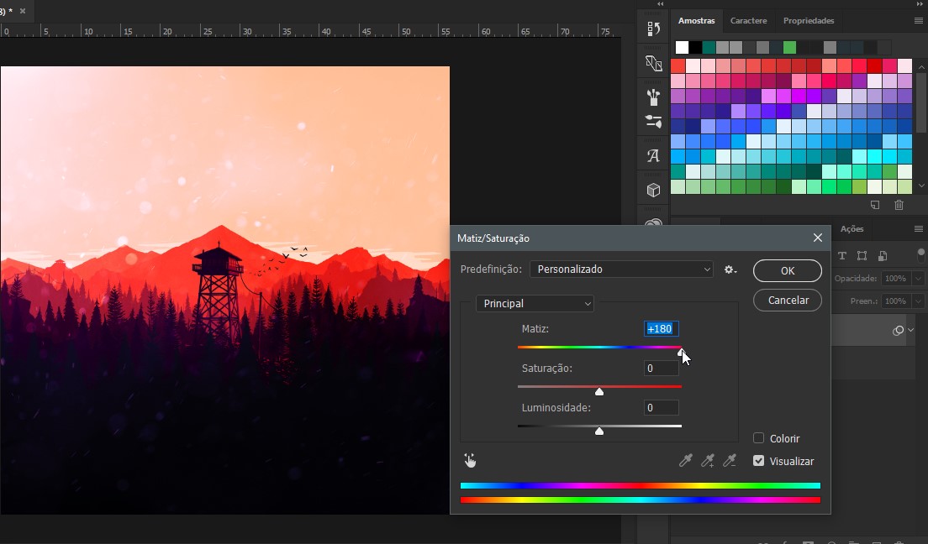The width and height of the screenshot is (928, 544).
Task: Open the Glyphs 'A' dock icon
Action: (653, 155)
